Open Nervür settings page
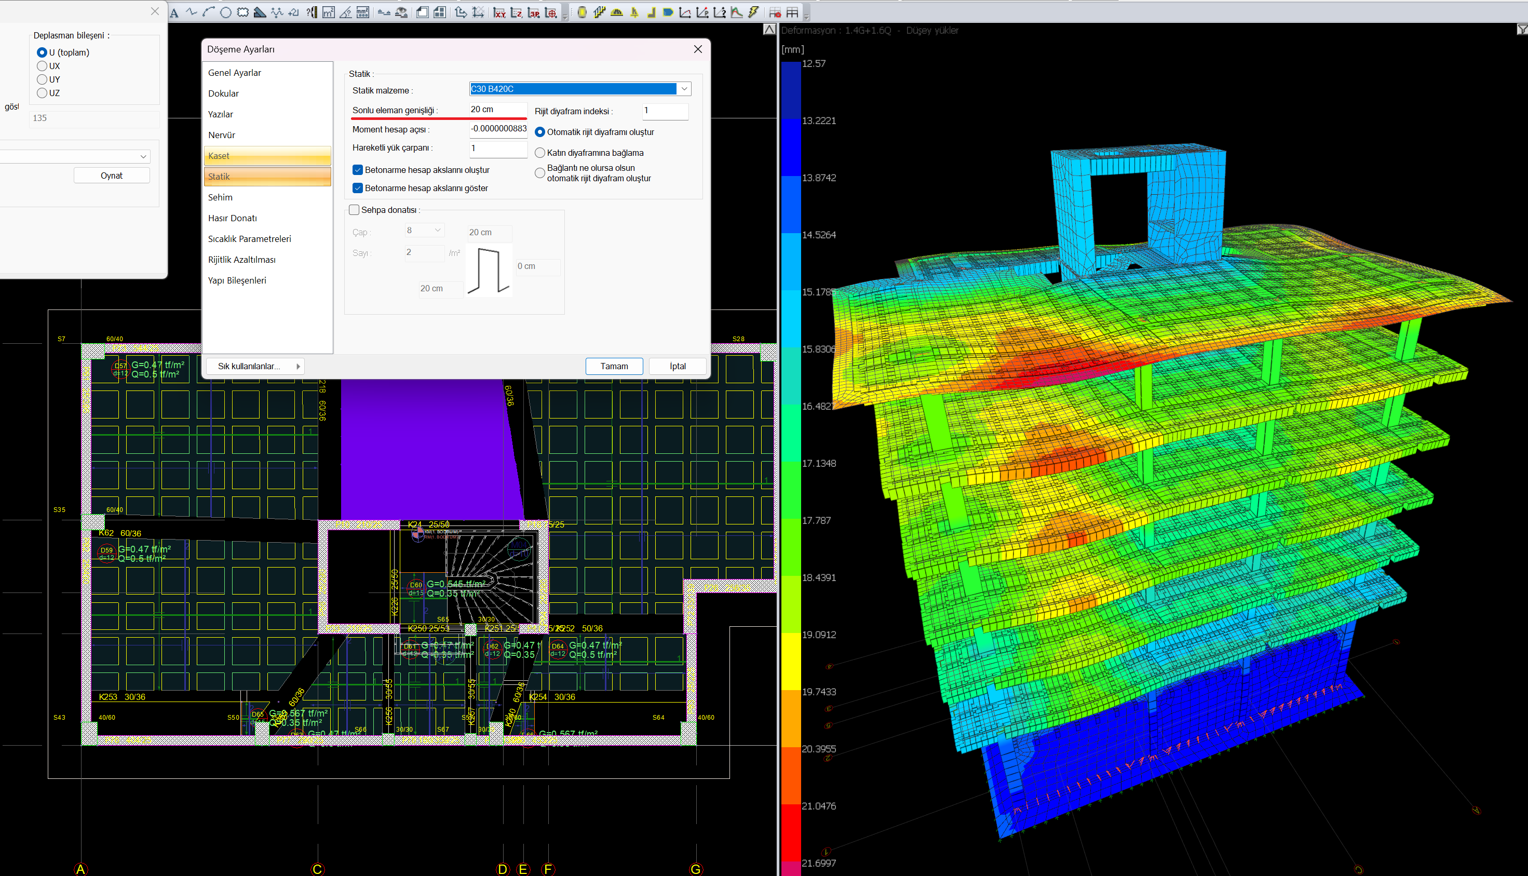 (x=267, y=136)
